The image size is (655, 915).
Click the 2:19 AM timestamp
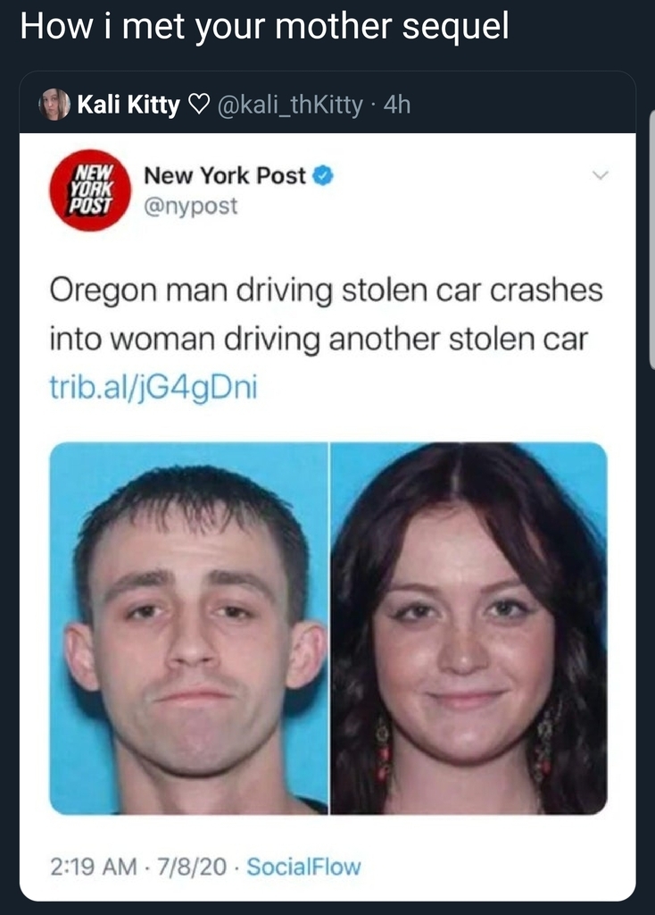tap(93, 867)
